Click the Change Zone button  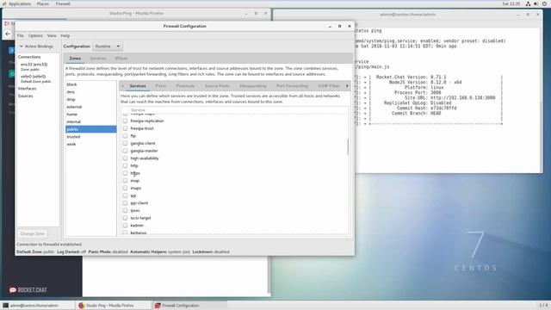click(33, 233)
